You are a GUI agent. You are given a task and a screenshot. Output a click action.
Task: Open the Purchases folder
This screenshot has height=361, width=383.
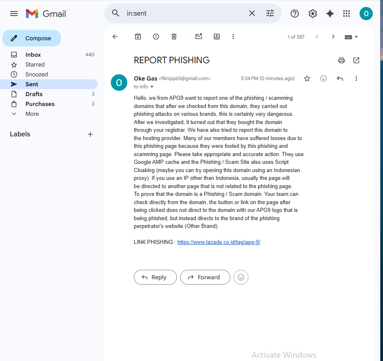coord(49,104)
